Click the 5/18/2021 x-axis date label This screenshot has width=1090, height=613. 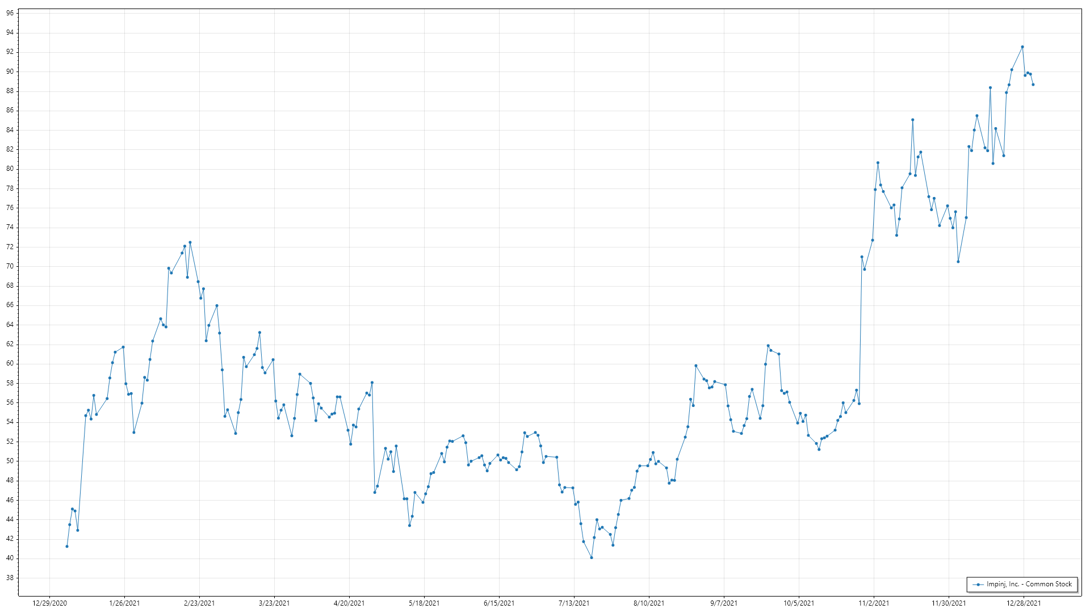[424, 603]
